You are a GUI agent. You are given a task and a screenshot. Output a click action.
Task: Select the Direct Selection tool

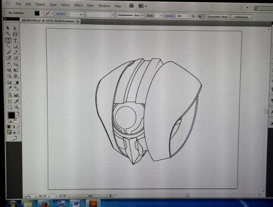(x=15, y=28)
